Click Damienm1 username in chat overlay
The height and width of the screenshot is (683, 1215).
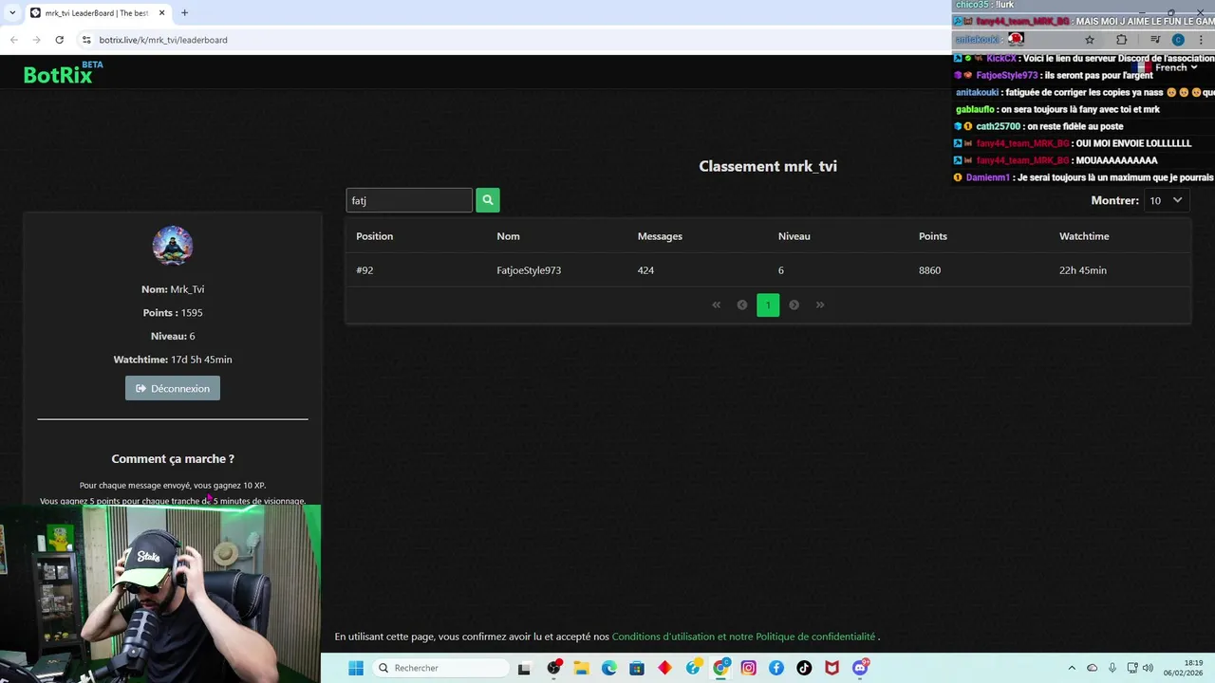pyautogui.click(x=987, y=177)
